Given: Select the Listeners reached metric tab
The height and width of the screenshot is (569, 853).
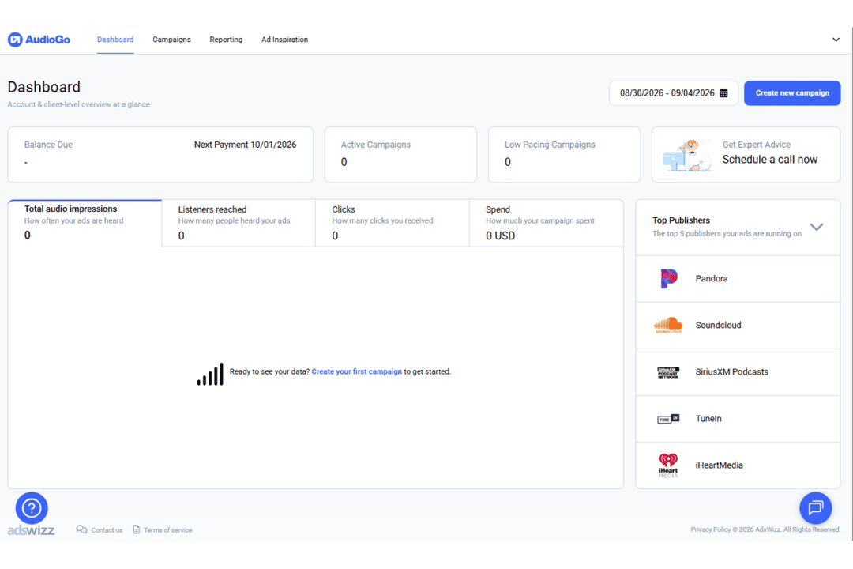Looking at the screenshot, I should (x=239, y=223).
